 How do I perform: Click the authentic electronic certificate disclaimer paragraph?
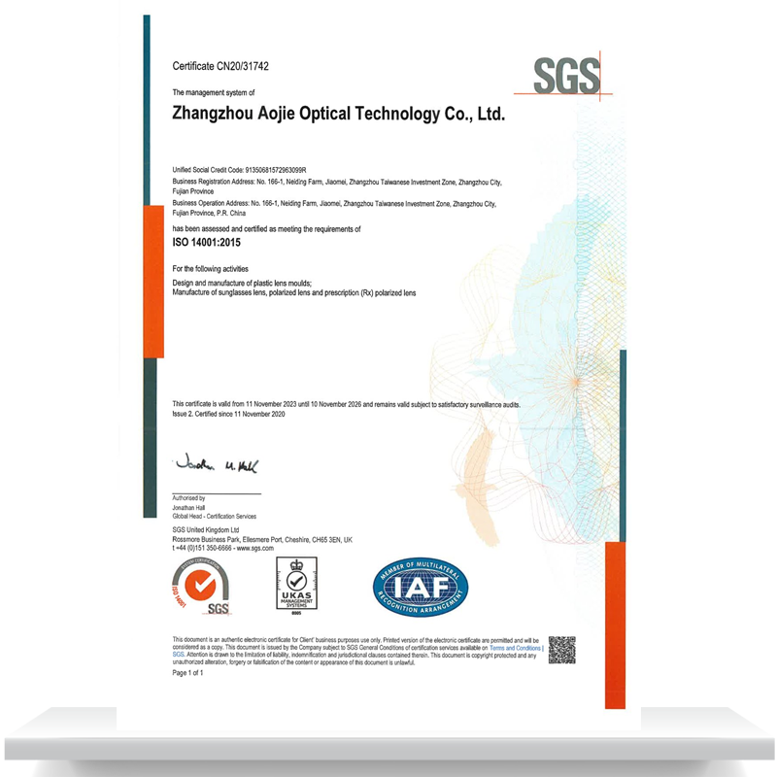[355, 651]
